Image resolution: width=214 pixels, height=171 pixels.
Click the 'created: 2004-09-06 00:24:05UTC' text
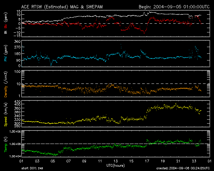click(183, 168)
